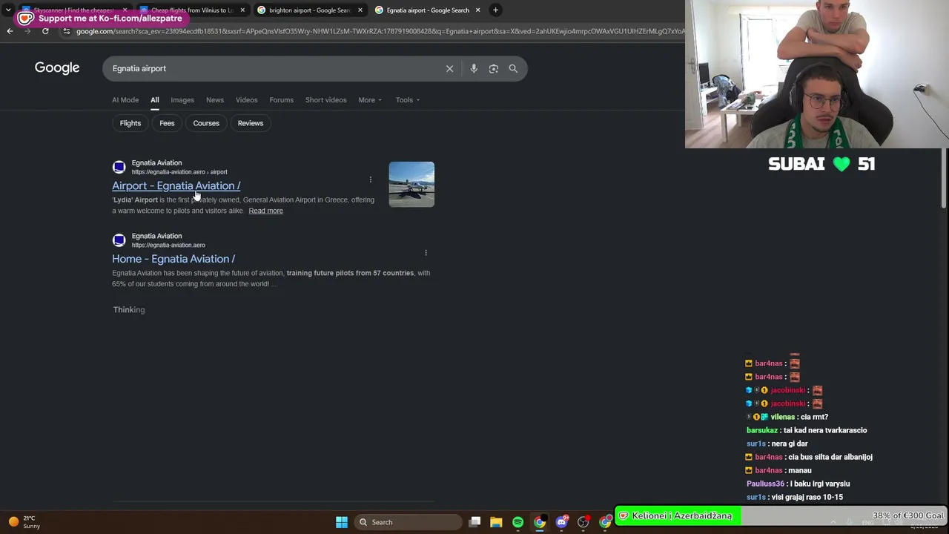Click the Windows taskbar Search box
The height and width of the screenshot is (534, 949).
point(406,522)
